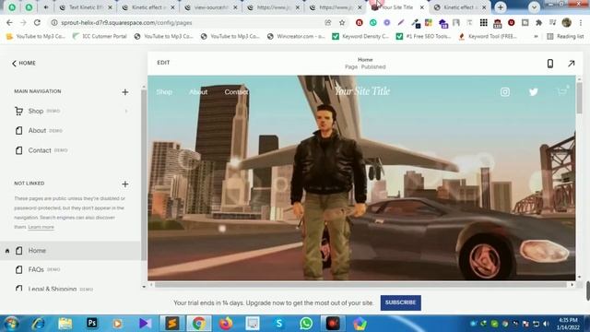Click the preview vertical scrollbar
This screenshot has height=332, width=590.
[579, 98]
